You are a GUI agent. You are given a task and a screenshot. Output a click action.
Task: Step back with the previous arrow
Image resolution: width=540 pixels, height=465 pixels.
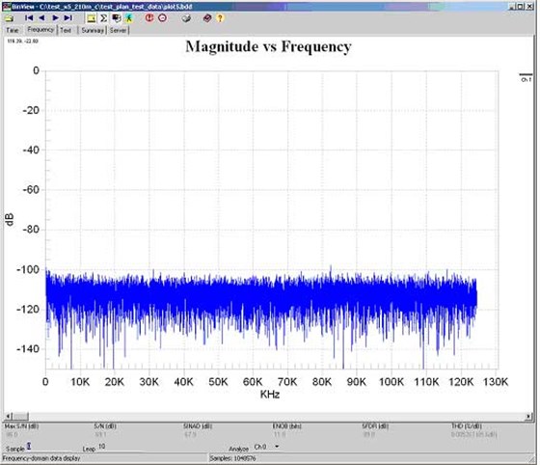[x=41, y=18]
